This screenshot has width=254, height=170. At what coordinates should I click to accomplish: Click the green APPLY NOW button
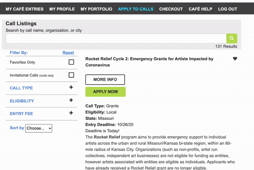[x=105, y=92]
